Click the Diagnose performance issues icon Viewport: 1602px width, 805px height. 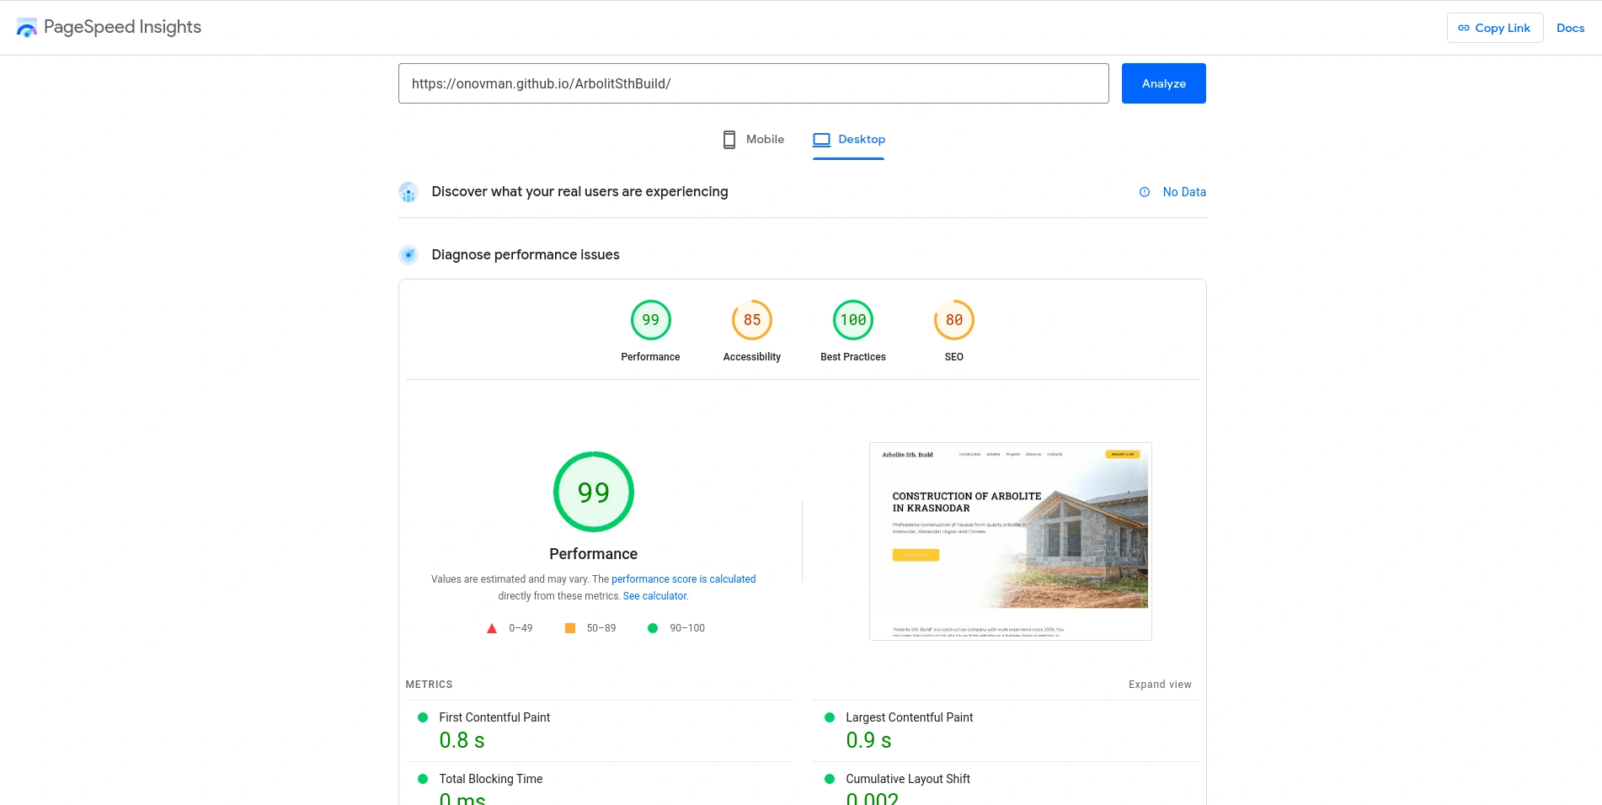click(409, 254)
